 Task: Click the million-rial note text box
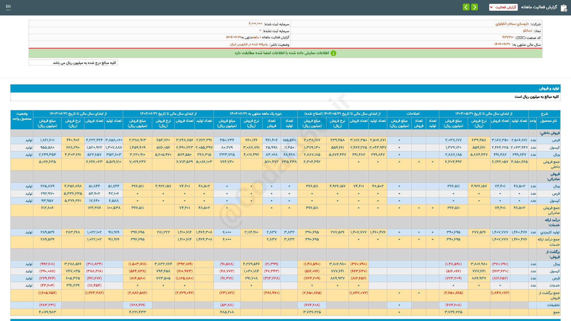click(x=73, y=63)
